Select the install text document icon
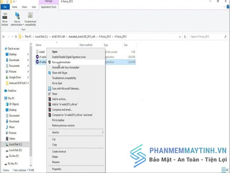Viewport: 230px width, 173px height. pyautogui.click(x=37, y=52)
